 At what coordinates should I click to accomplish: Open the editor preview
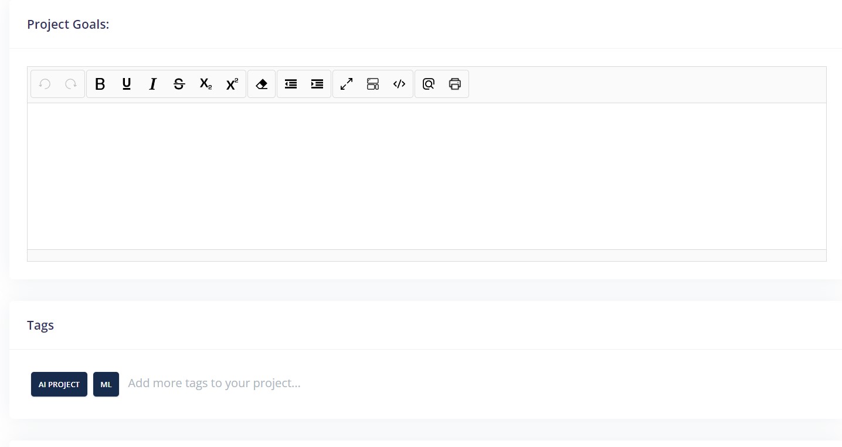(x=429, y=84)
